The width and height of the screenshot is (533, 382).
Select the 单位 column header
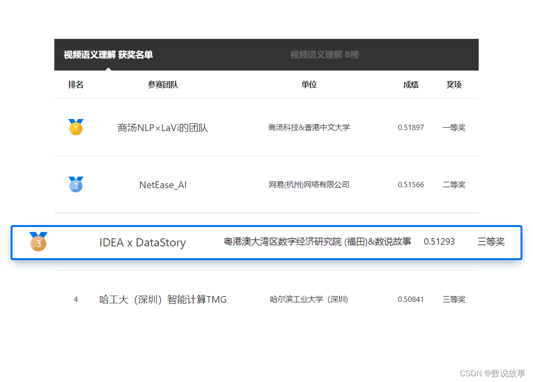tap(309, 84)
